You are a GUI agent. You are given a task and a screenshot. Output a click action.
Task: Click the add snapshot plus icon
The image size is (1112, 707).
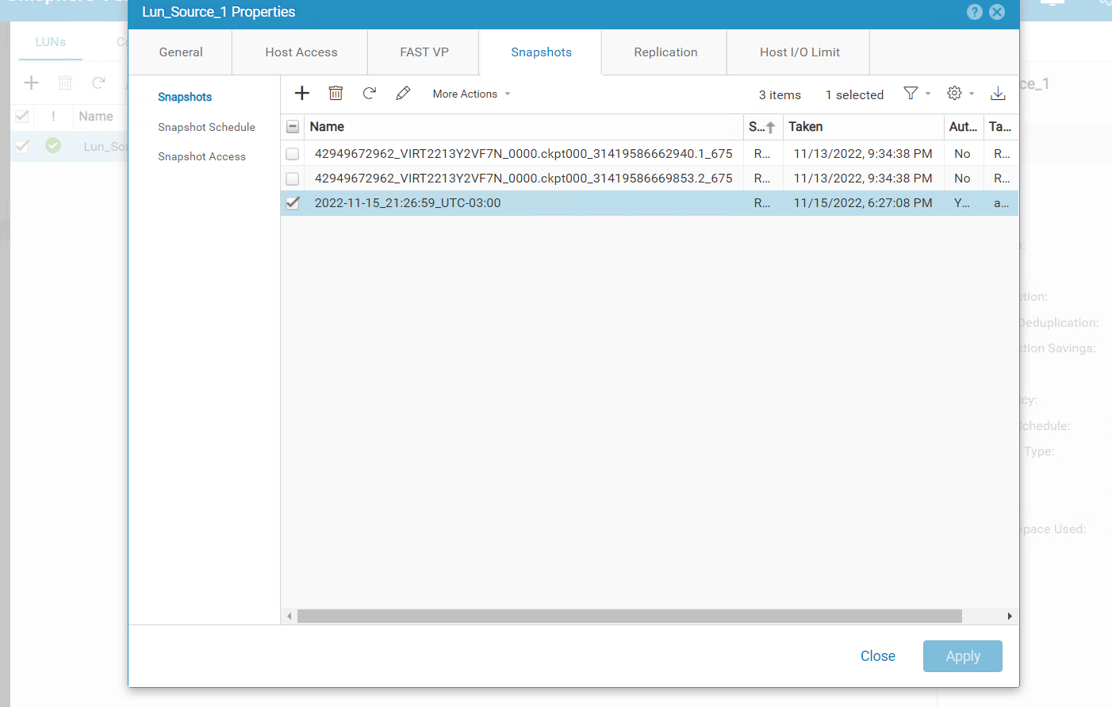point(302,94)
